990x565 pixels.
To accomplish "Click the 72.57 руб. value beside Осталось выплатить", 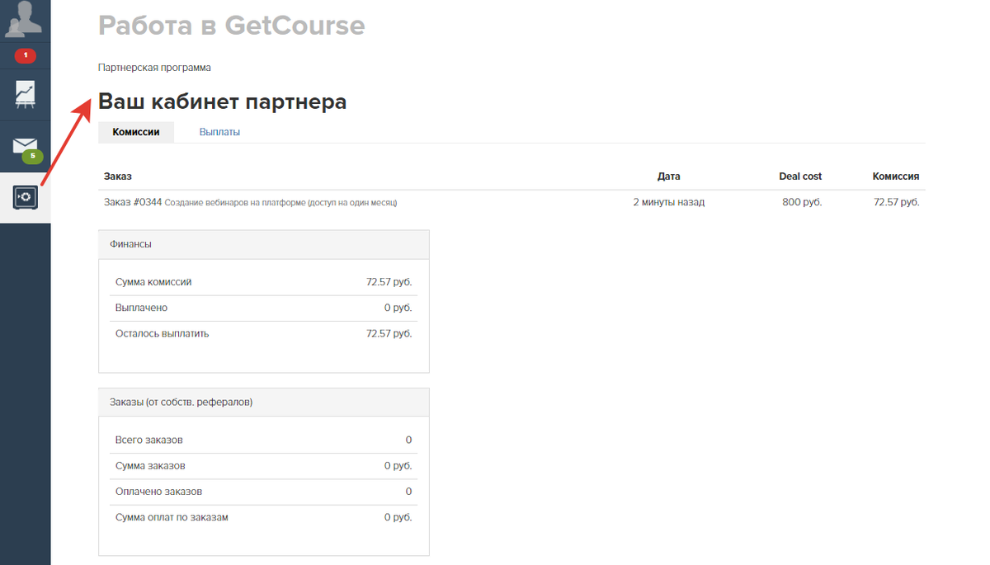I will point(389,334).
